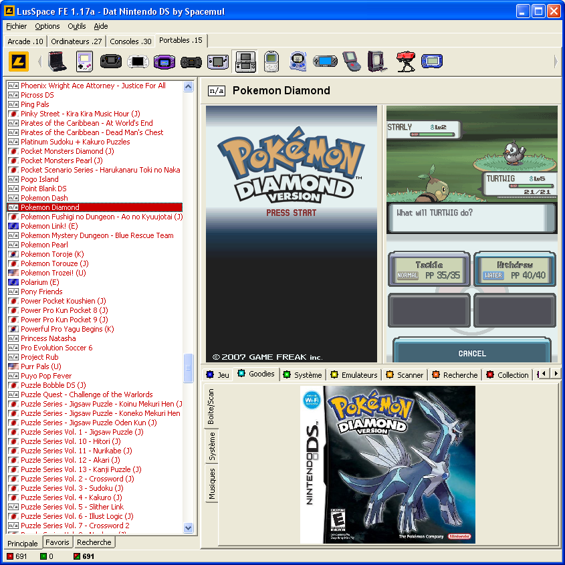Select the dark Vectrex-style box icon
The image size is (565, 565).
377,62
